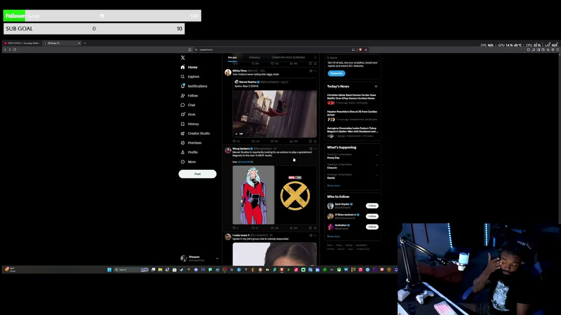Switch to the WATCH DOGS 2 browser tab
This screenshot has height=315, width=561.
click(21, 43)
